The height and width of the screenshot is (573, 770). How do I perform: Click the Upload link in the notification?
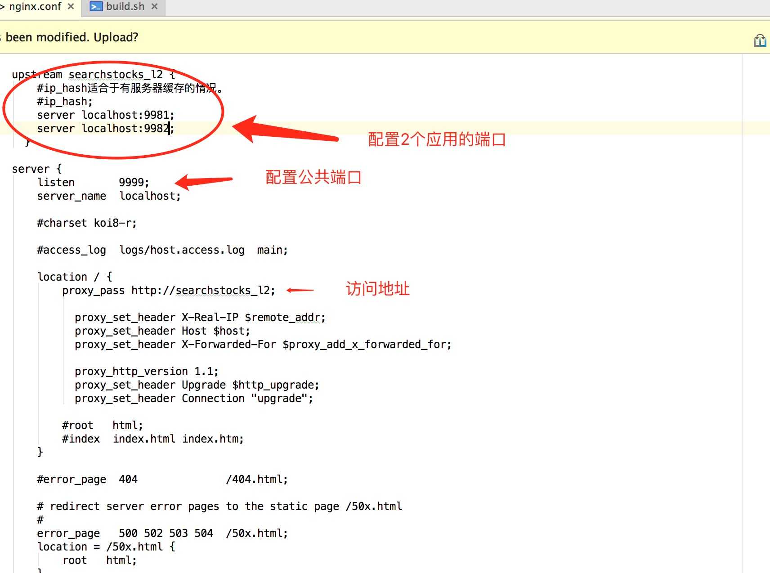tap(116, 37)
